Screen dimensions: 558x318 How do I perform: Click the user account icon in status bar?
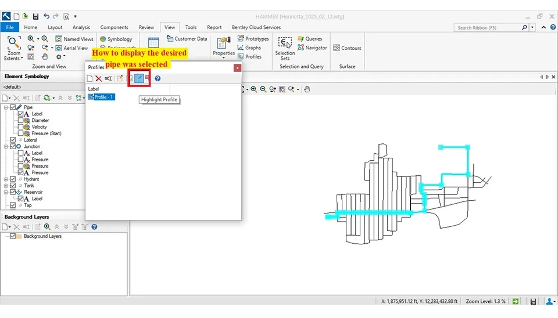[549, 301]
